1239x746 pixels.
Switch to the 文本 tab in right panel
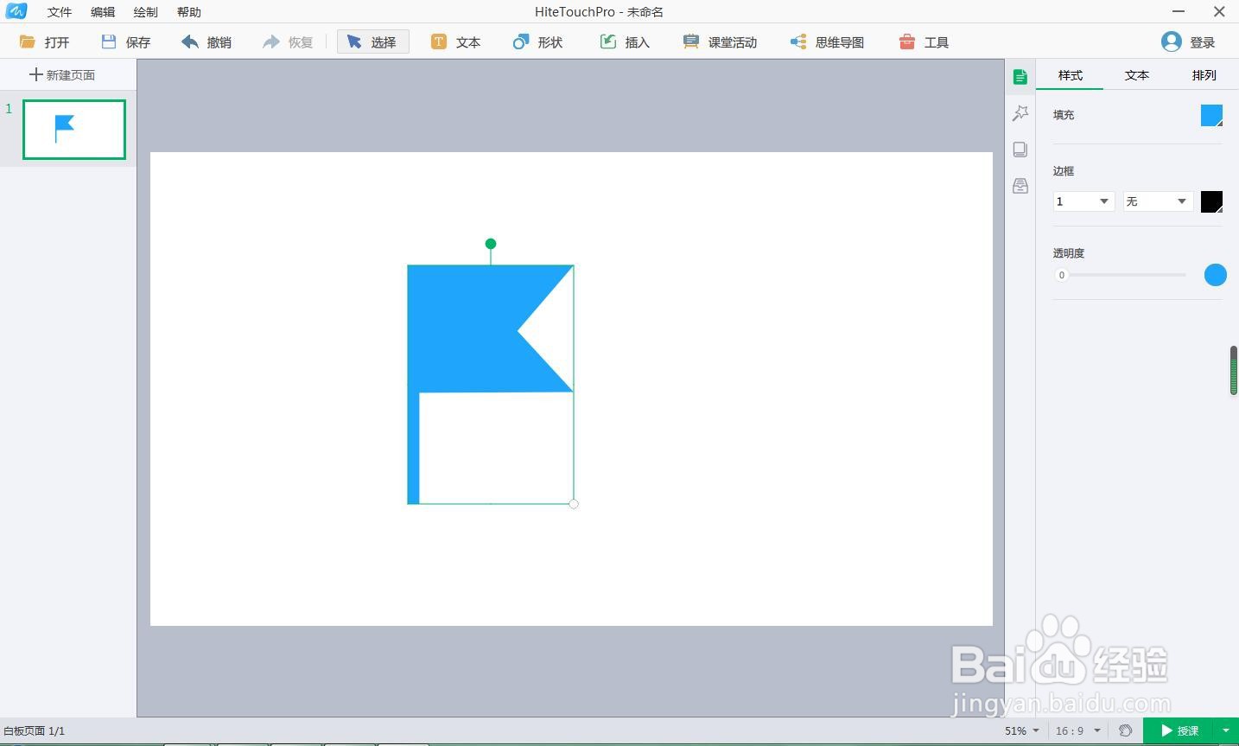(1137, 75)
